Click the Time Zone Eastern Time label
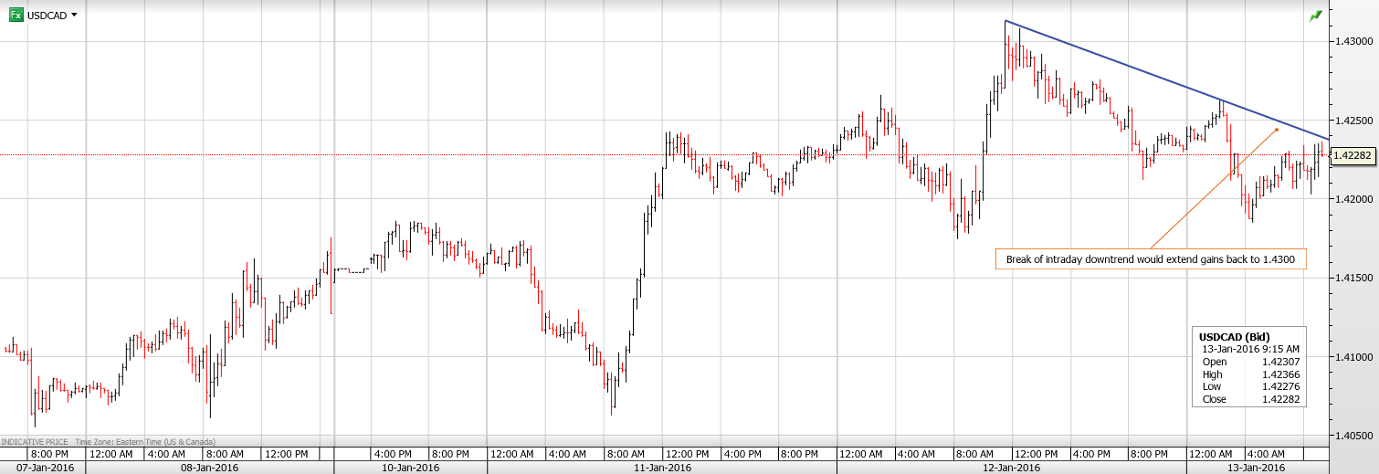 click(137, 441)
